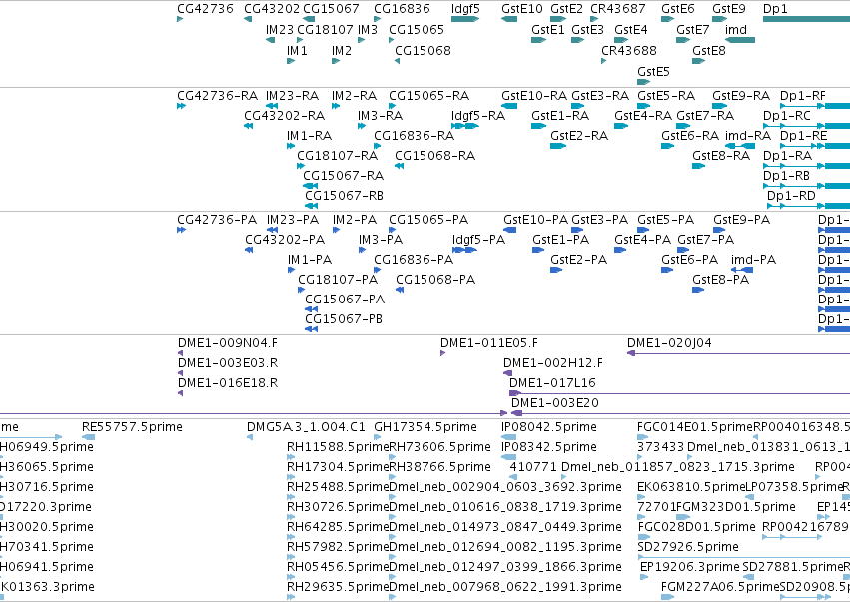The height and width of the screenshot is (602, 850).
Task: Click the CG15068 gene label
Action: [423, 50]
